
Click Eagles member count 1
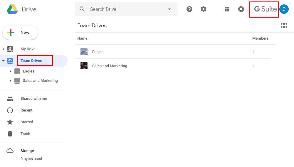[x=253, y=52]
